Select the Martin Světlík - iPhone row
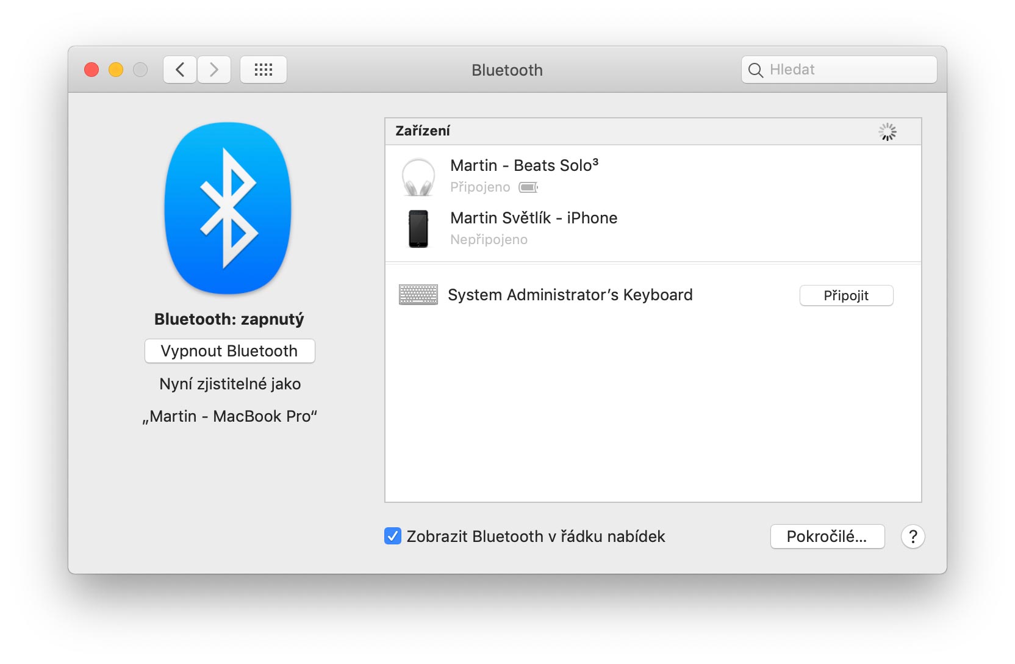Screen dimensions: 1015x664 pos(653,228)
